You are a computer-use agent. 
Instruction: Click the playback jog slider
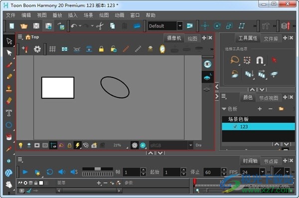[98, 169]
